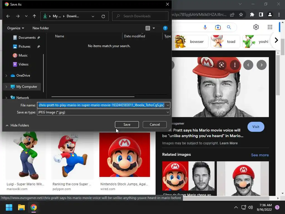Change the view layout icon

[x=148, y=28]
